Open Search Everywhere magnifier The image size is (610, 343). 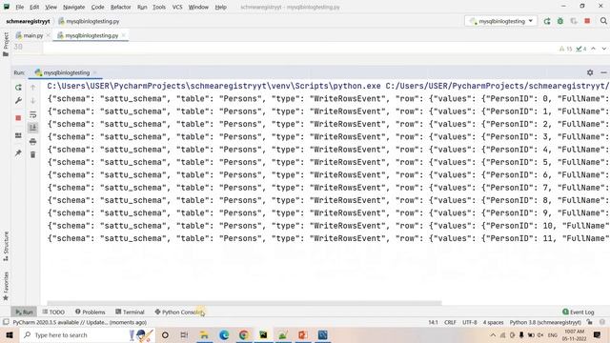click(x=603, y=21)
